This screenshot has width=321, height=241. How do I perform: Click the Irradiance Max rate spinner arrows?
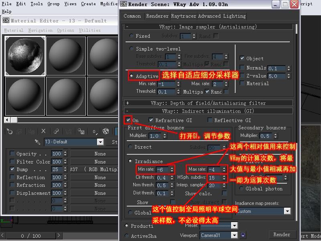coord(224,170)
